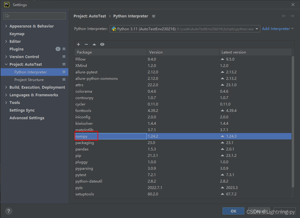This screenshot has height=218, width=300.
Task: Select the matplotlib package row
Action: pyautogui.click(x=183, y=130)
